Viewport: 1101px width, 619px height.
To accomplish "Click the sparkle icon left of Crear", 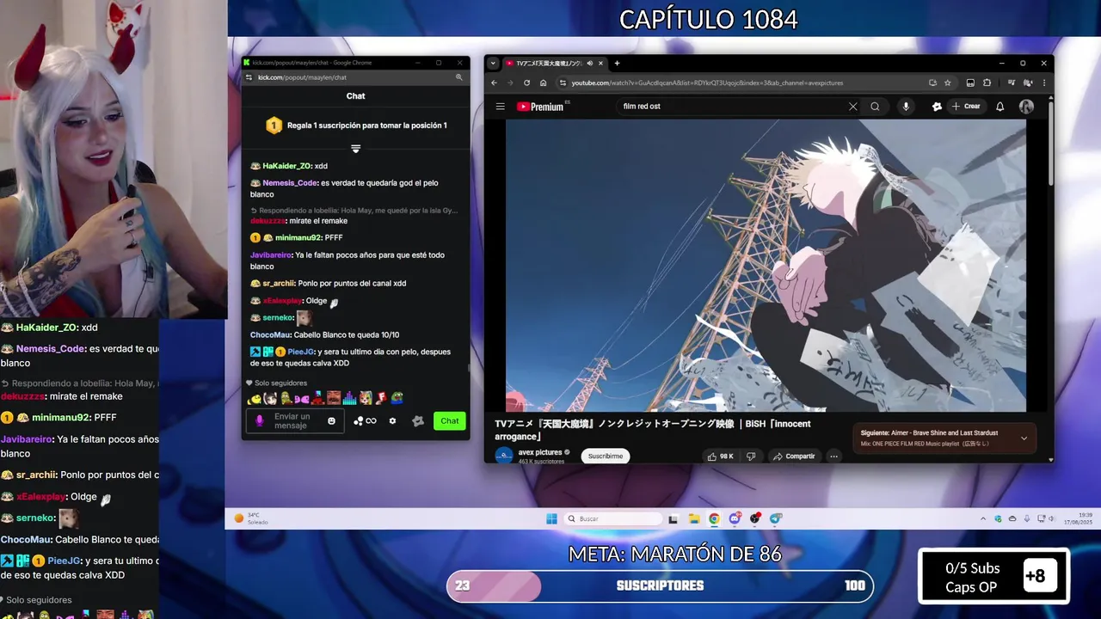I will tap(937, 107).
